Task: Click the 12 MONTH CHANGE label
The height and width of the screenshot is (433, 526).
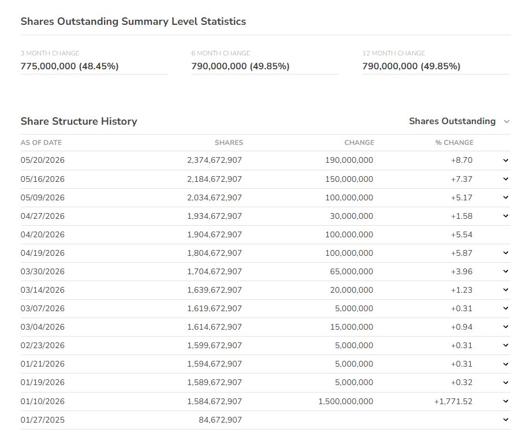Action: 394,53
